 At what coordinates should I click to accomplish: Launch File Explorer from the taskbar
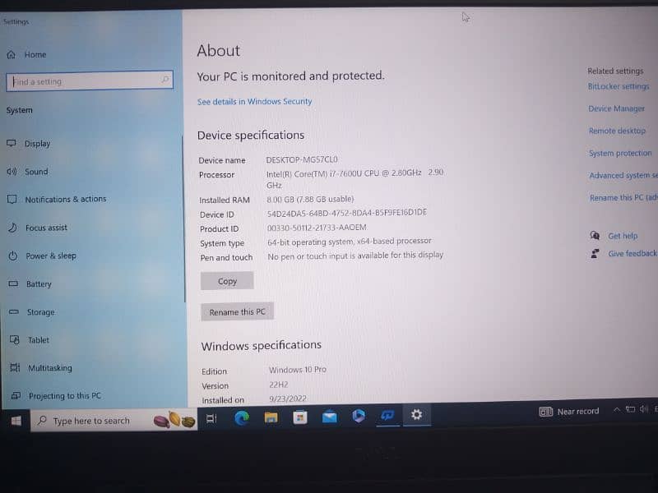point(271,418)
